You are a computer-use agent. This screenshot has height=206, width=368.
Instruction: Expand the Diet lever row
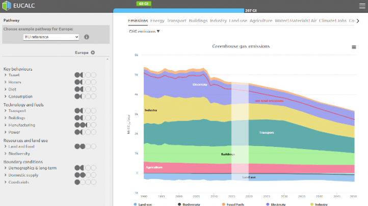[x=5, y=89]
